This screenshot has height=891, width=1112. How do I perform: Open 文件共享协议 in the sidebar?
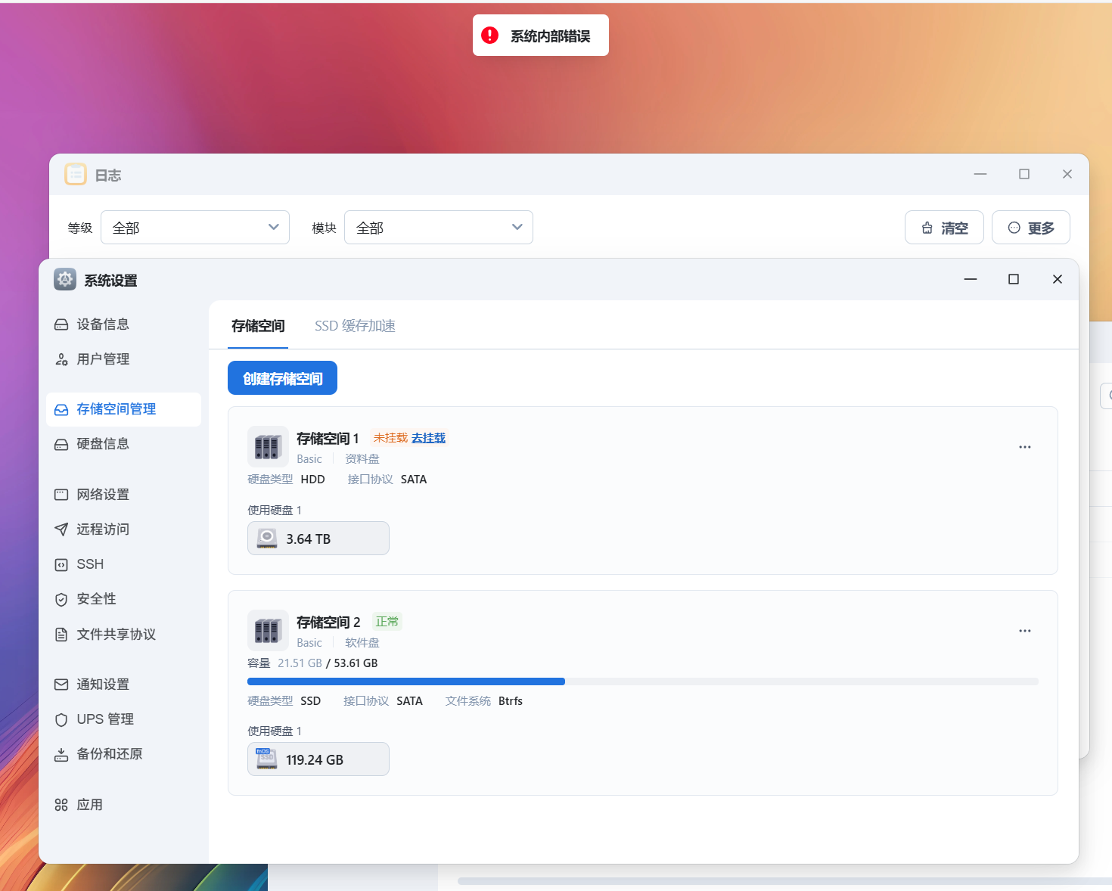(123, 635)
